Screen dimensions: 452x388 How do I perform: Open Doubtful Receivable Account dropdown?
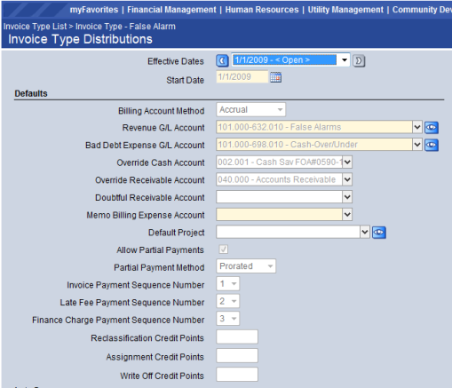347,197
